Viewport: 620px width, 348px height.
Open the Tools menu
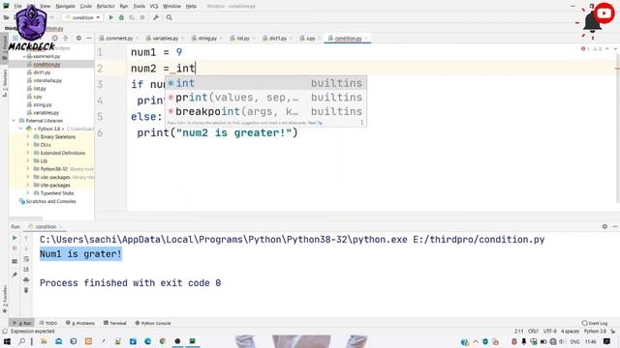pyautogui.click(x=139, y=6)
